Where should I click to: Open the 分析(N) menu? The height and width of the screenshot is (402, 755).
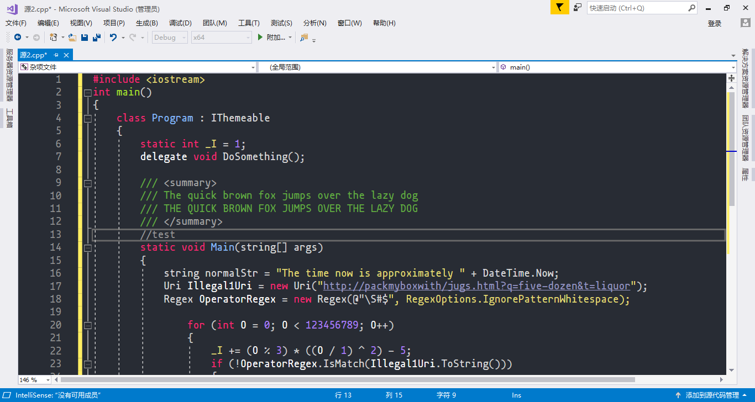315,23
